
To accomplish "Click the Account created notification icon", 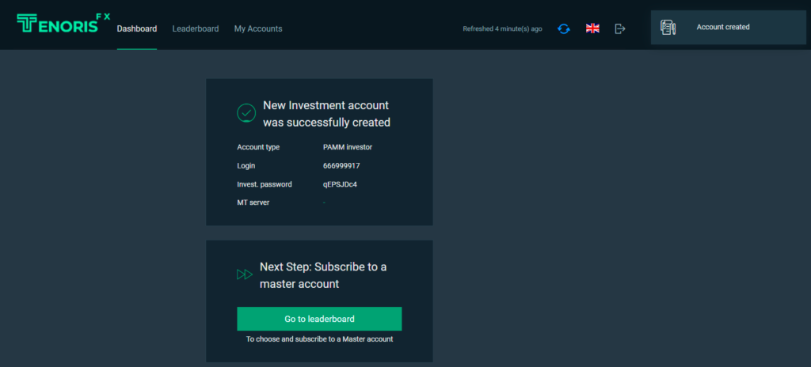I will click(668, 28).
